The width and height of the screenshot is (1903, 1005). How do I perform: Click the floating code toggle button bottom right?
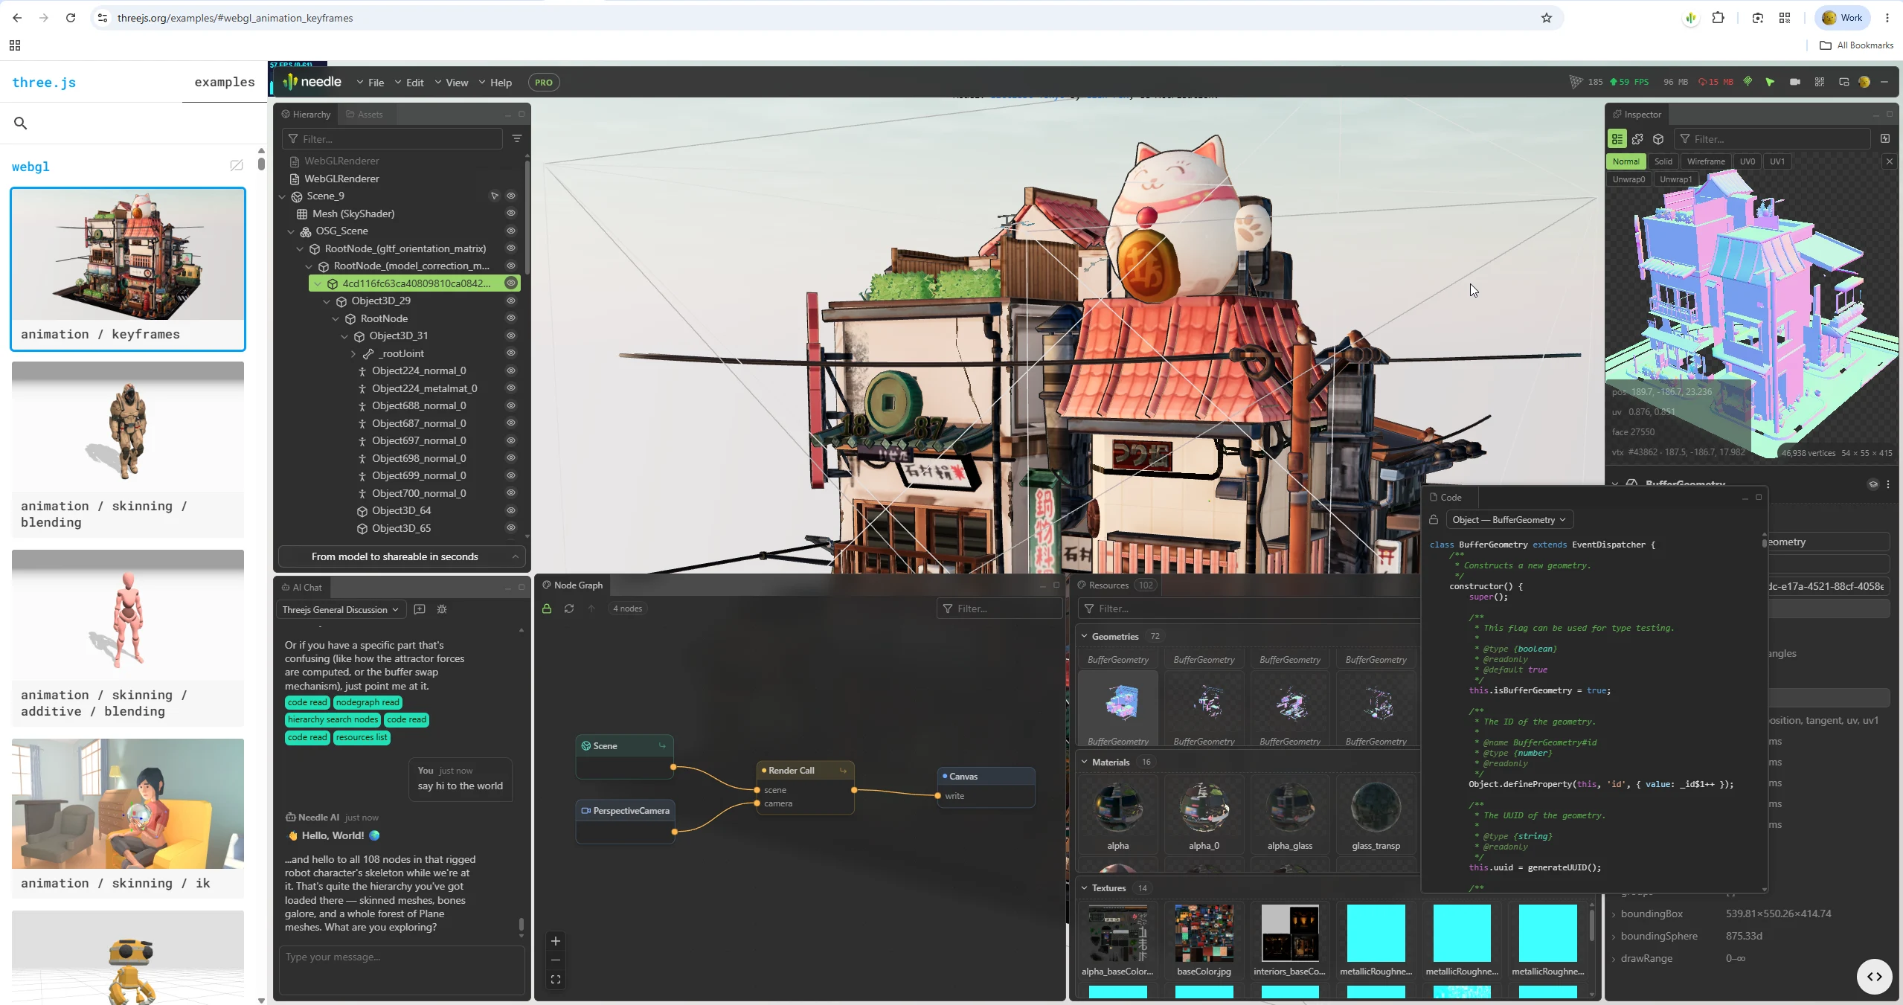point(1874,977)
